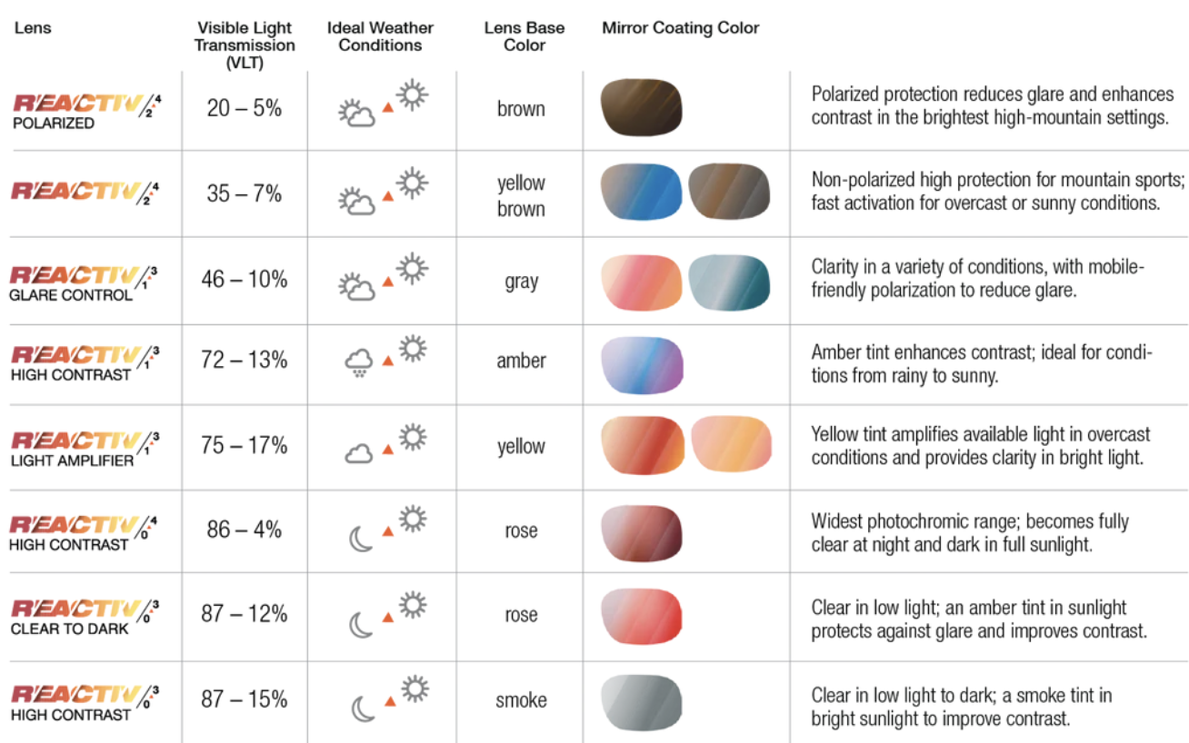This screenshot has height=743, width=1189.
Task: Click the Visible Light Transmission column header
Action: (245, 45)
